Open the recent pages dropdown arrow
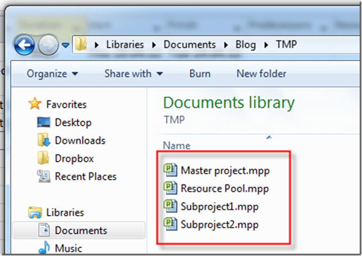This screenshot has height=256, width=362. click(x=66, y=46)
